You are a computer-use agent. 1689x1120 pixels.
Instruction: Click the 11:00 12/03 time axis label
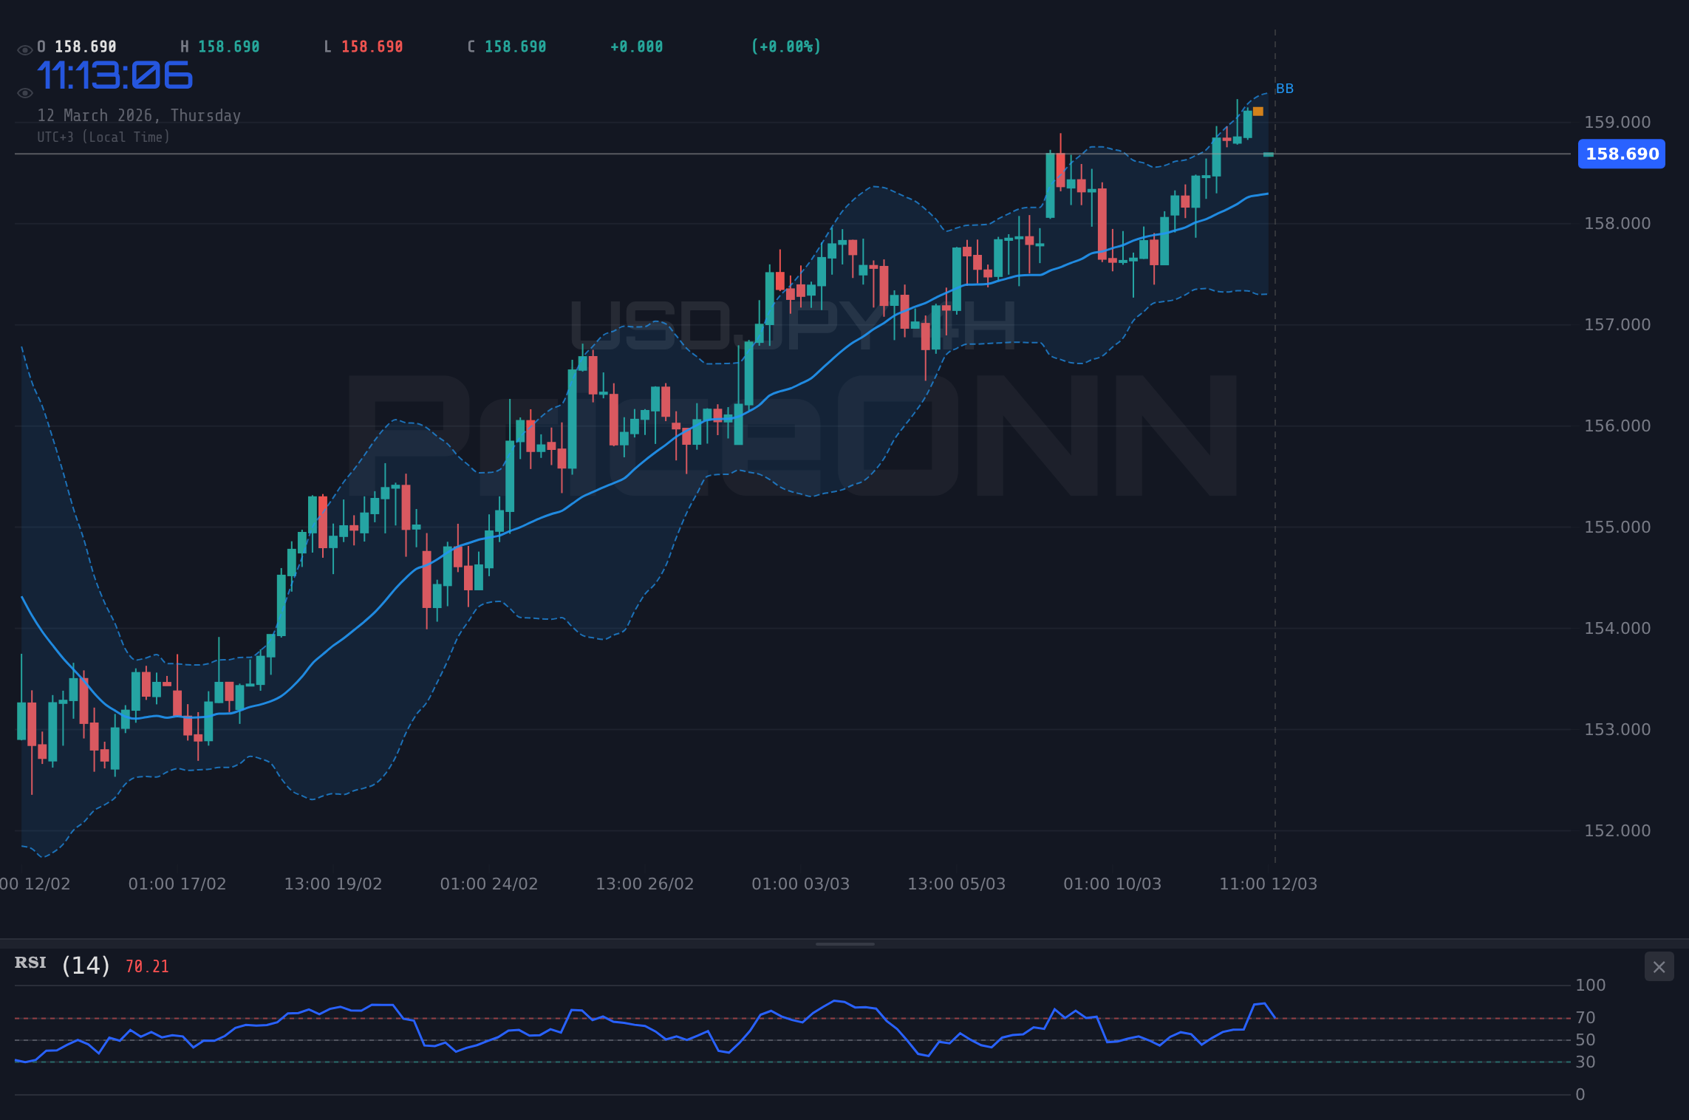pos(1269,884)
